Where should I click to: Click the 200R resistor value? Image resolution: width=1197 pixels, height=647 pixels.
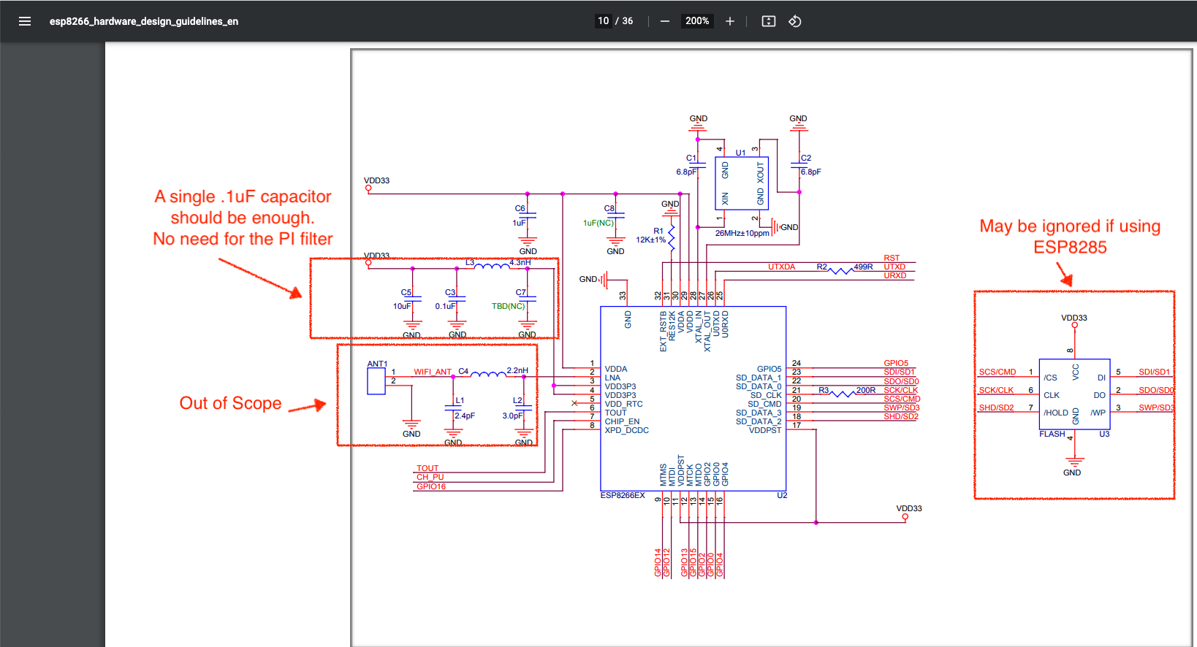point(865,390)
